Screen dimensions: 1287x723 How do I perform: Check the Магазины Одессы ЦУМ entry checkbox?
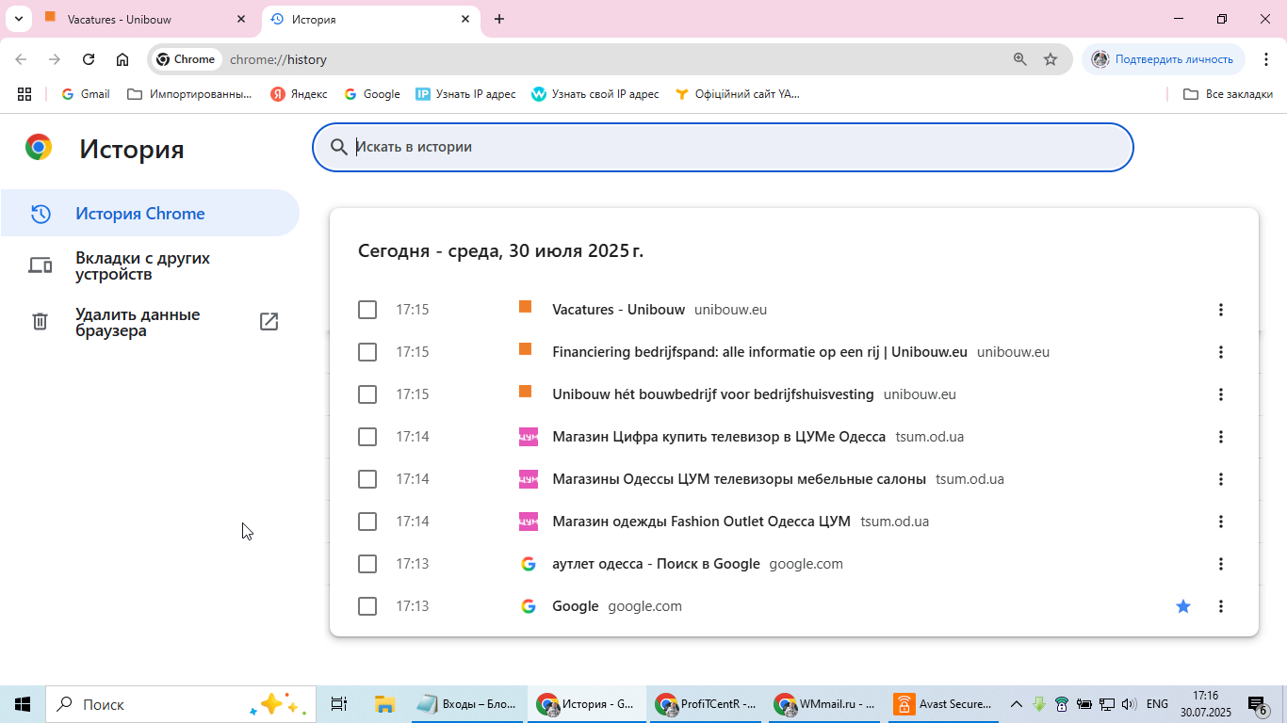click(367, 479)
